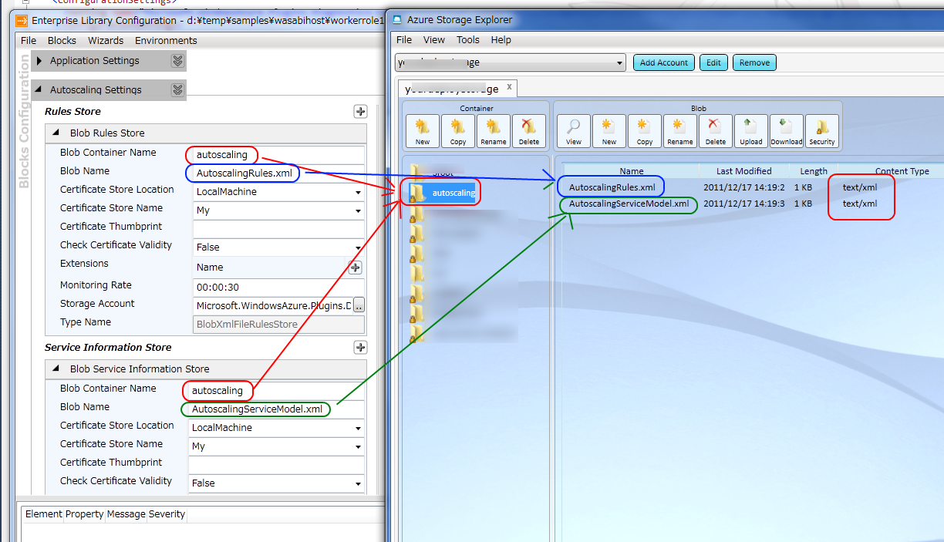Click the Blob Copy icon
The image size is (944, 542).
coord(644,131)
